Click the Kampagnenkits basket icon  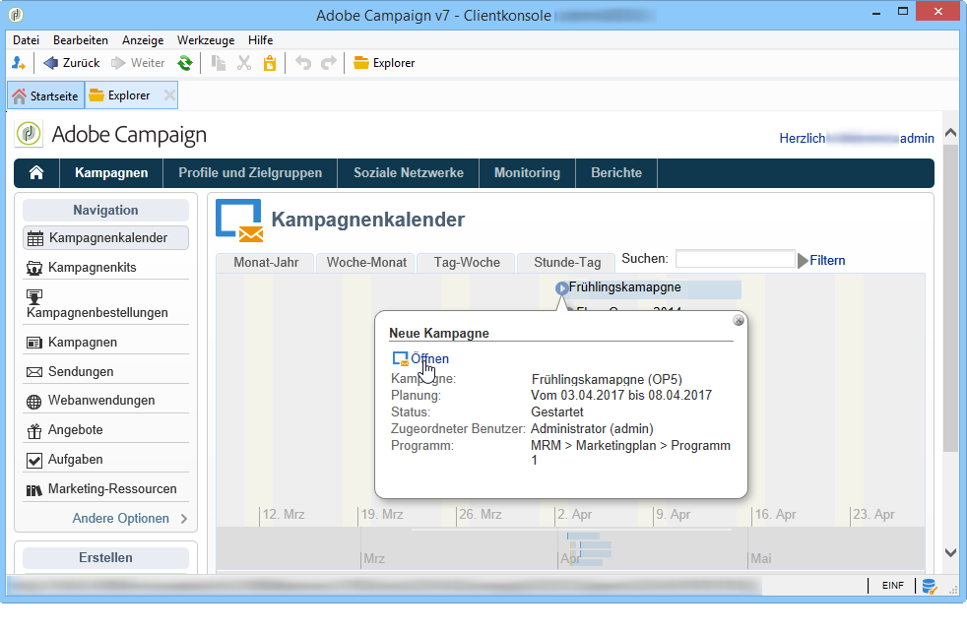tap(33, 268)
